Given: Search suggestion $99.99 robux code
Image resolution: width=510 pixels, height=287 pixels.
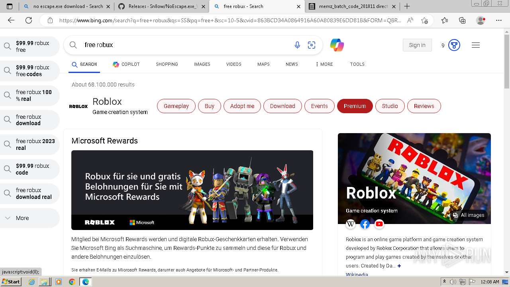Looking at the screenshot, I should (29, 169).
